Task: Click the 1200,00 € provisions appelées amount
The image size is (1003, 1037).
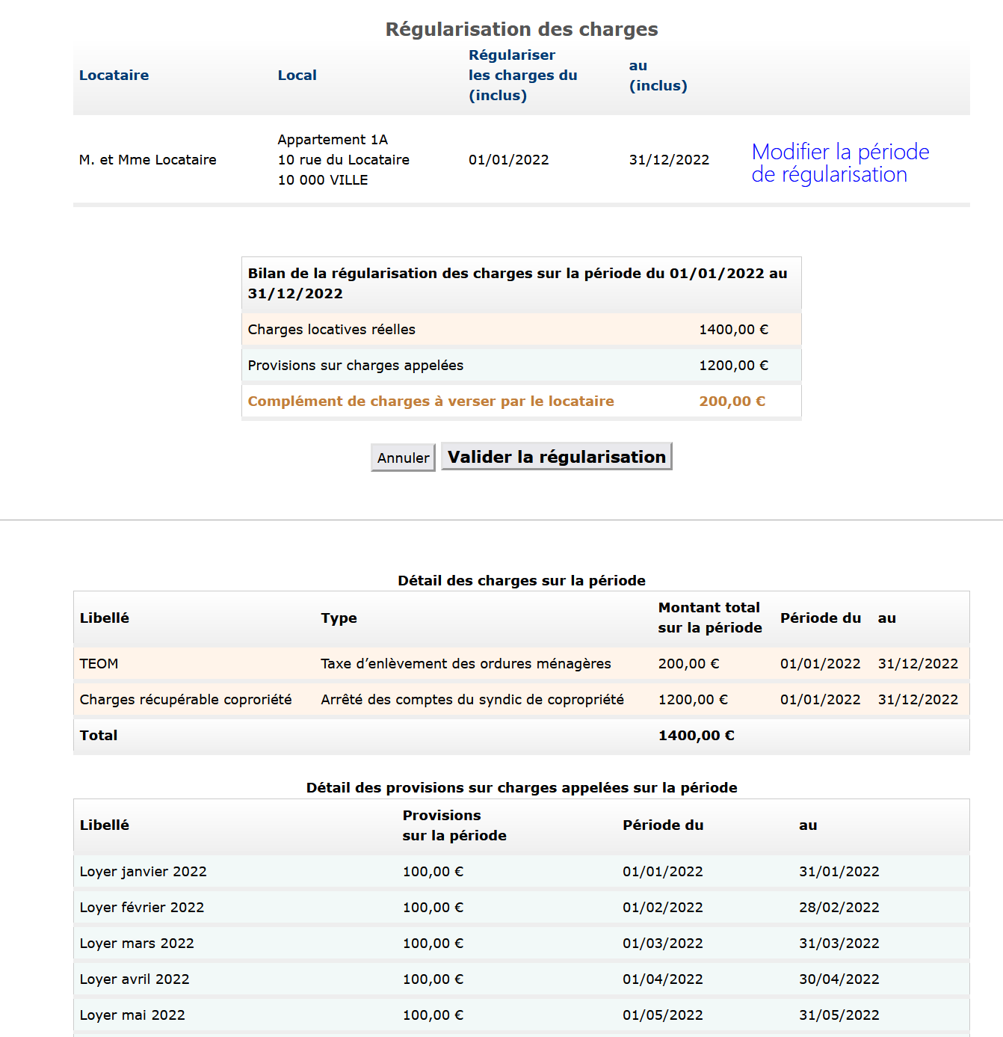Action: point(734,366)
